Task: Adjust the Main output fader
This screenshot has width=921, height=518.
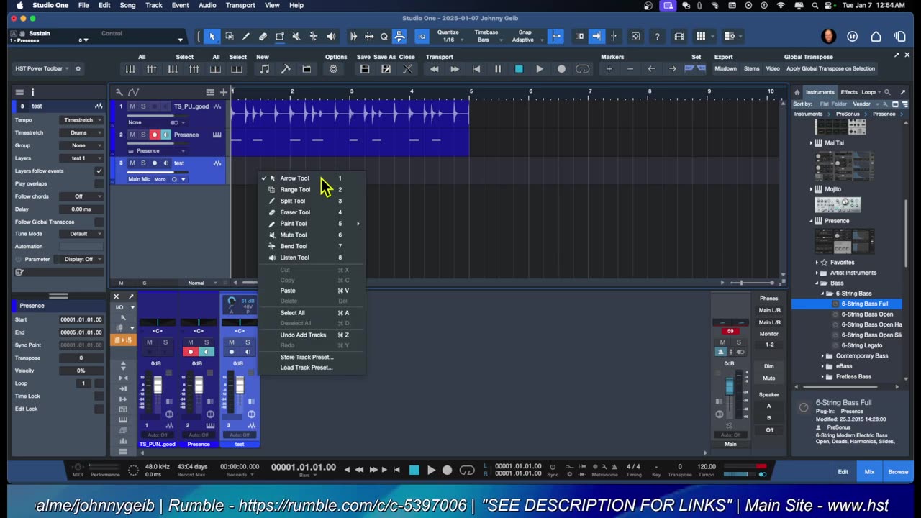Action: coord(730,387)
